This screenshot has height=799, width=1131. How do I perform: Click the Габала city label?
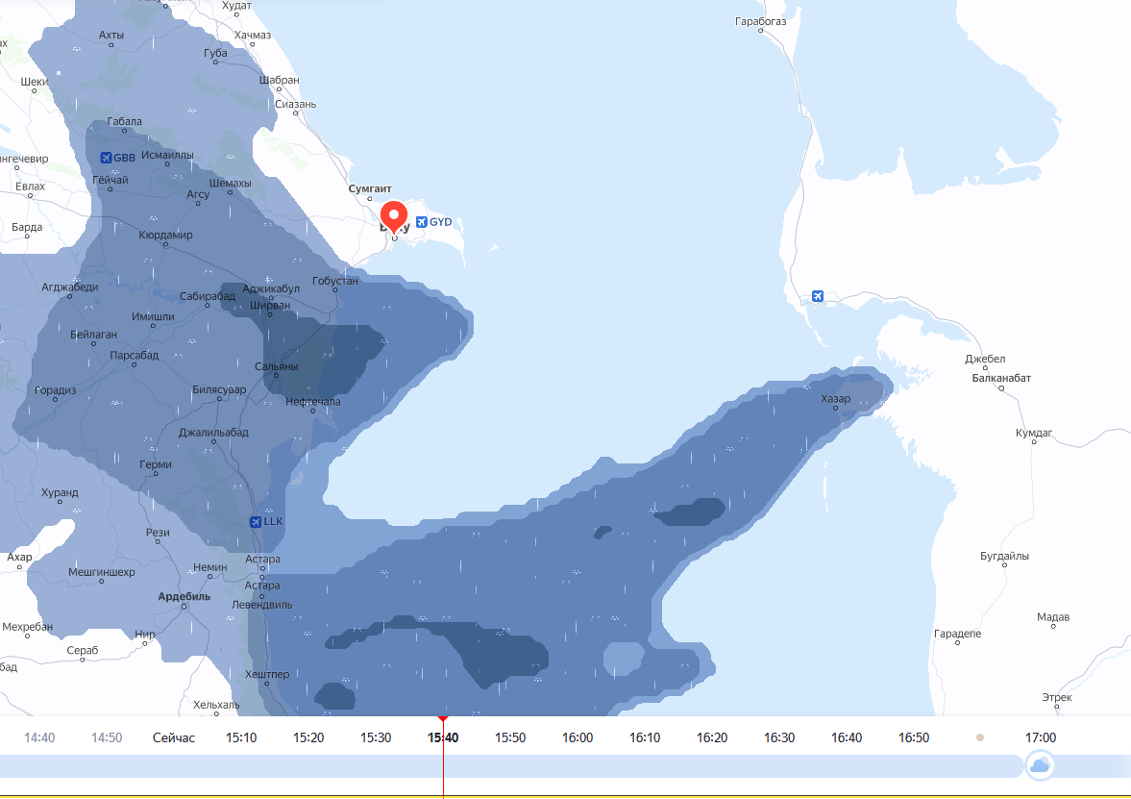(x=124, y=121)
